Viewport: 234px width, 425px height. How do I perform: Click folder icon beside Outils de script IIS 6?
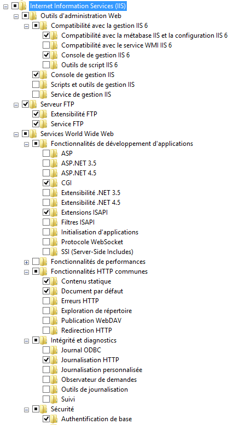(x=54, y=65)
